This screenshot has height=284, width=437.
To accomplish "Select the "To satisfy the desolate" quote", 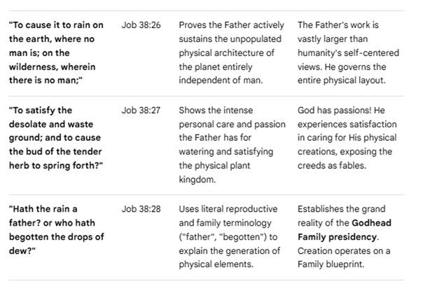I will pyautogui.click(x=56, y=138).
